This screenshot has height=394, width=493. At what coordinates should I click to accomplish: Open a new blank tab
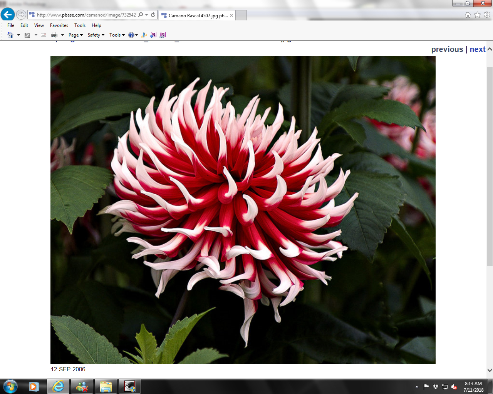(241, 15)
